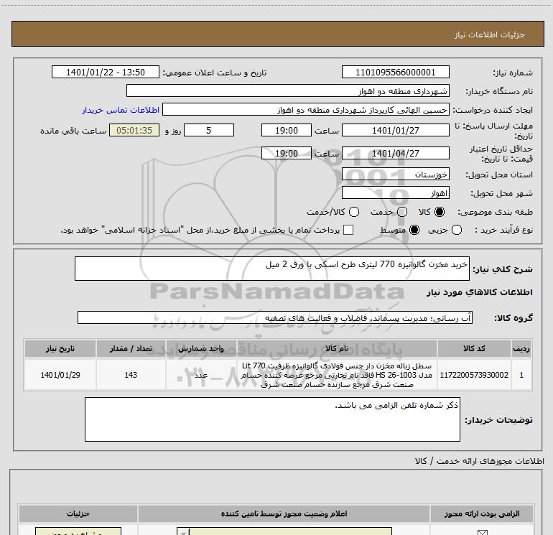Select the جزیی purchase type radio
The height and width of the screenshot is (535, 553).
[x=456, y=230]
